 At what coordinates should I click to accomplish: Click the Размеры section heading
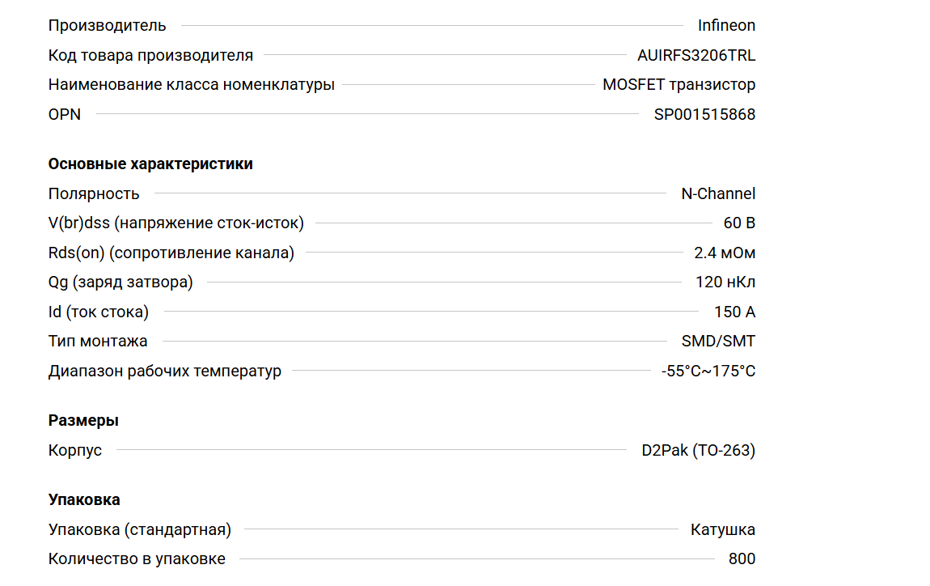tap(83, 420)
